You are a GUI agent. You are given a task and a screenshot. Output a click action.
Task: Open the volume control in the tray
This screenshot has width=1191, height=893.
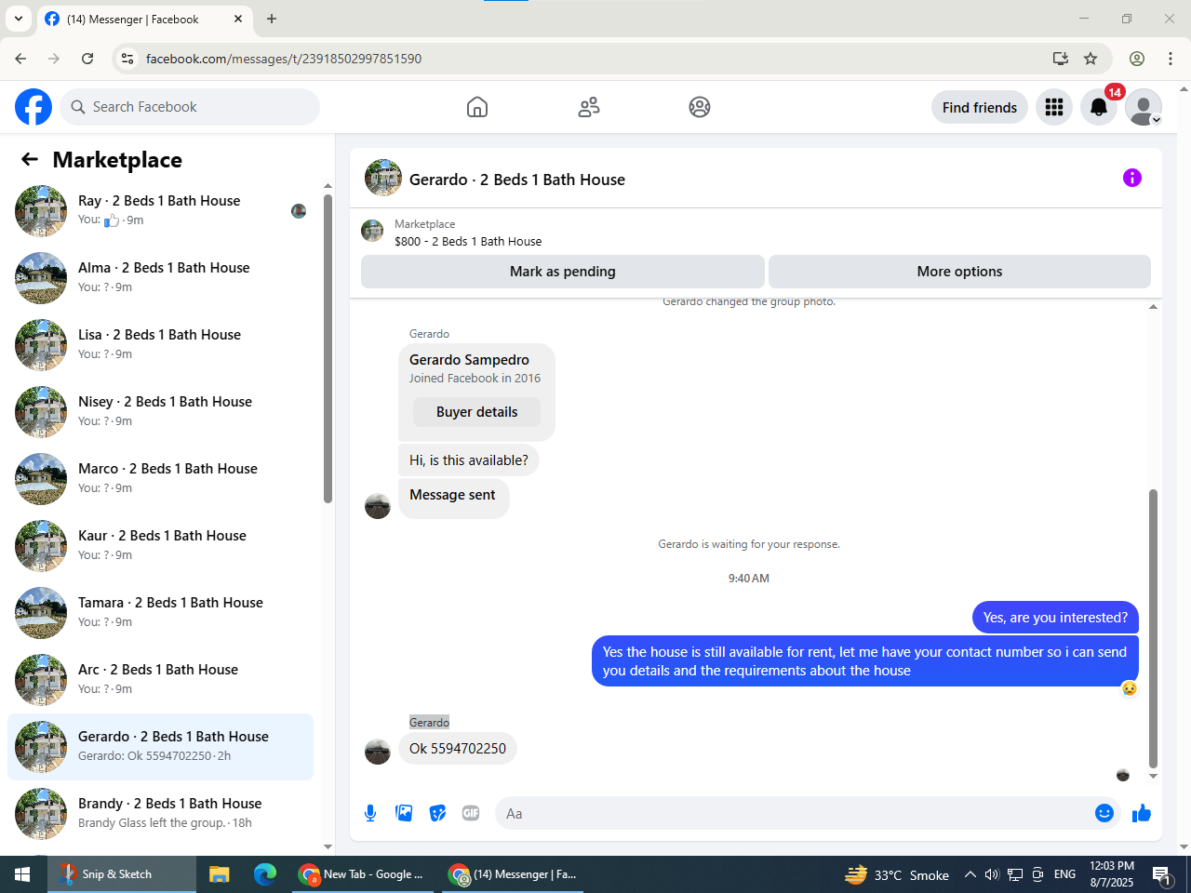click(x=992, y=874)
